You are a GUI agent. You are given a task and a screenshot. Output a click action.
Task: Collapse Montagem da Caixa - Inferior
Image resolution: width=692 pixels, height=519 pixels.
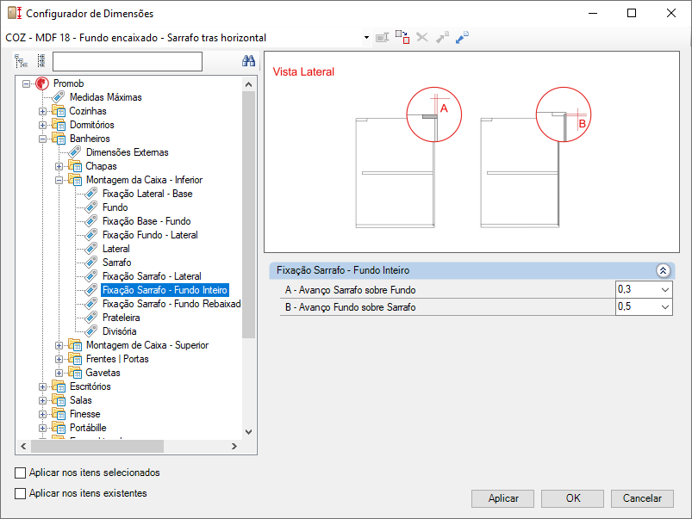(x=59, y=180)
